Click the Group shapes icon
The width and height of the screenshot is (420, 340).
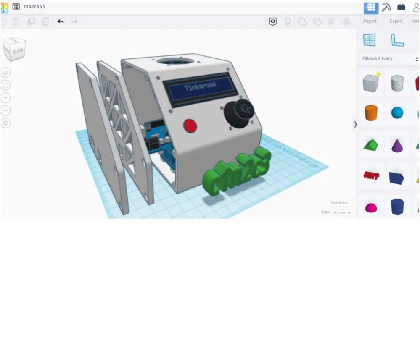[302, 22]
